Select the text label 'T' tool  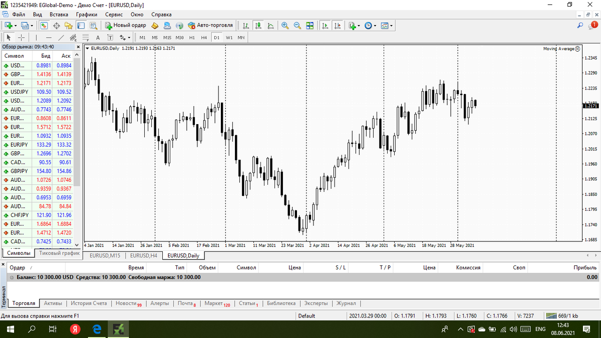click(x=110, y=38)
